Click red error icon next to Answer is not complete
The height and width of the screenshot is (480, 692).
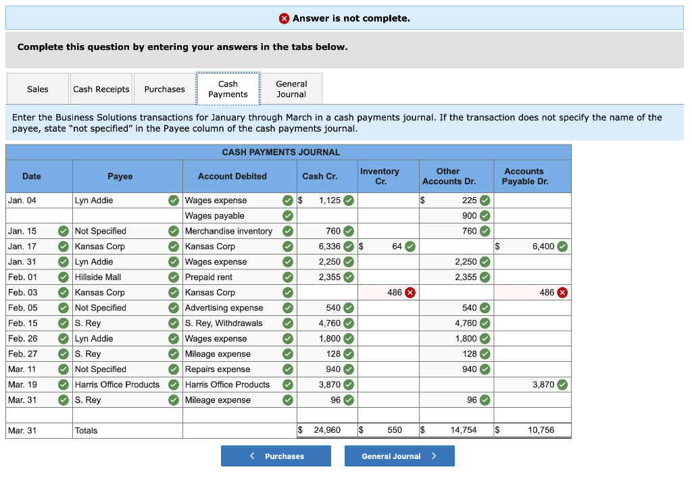coord(285,18)
